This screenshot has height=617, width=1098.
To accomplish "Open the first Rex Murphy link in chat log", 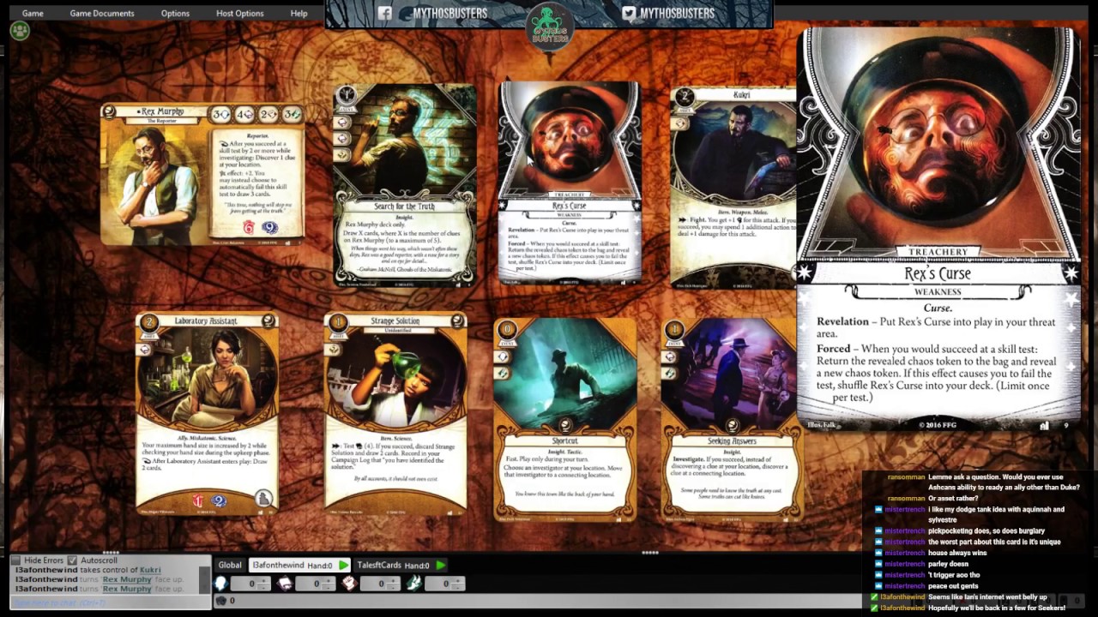I will (x=127, y=579).
